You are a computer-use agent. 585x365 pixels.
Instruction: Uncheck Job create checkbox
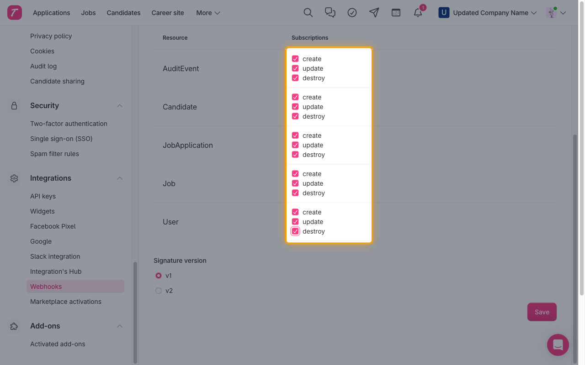coord(295,174)
